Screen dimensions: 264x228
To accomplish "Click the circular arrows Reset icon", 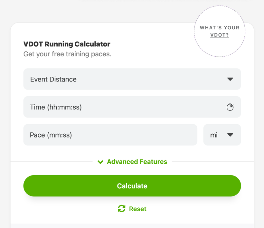I will coord(122,208).
